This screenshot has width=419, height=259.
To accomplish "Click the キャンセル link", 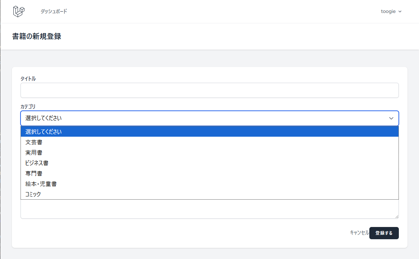I will click(x=359, y=233).
